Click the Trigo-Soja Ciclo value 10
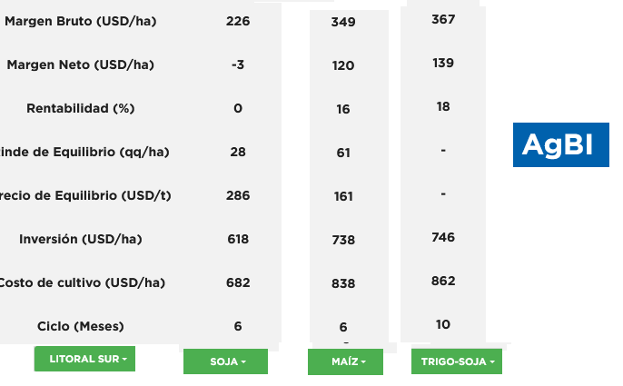This screenshot has width=623, height=386. 443,325
